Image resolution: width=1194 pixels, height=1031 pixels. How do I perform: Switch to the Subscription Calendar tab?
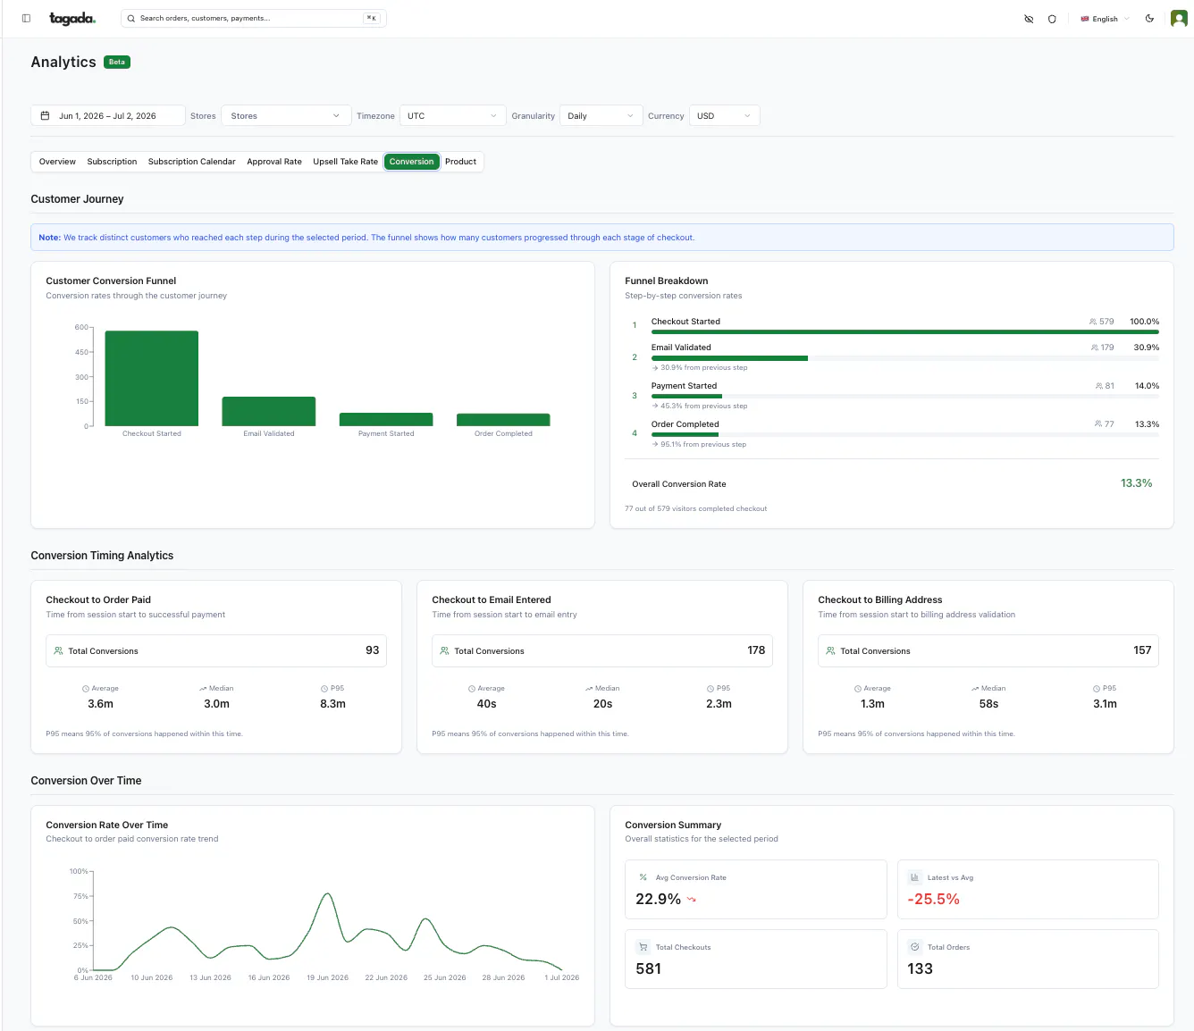point(192,162)
